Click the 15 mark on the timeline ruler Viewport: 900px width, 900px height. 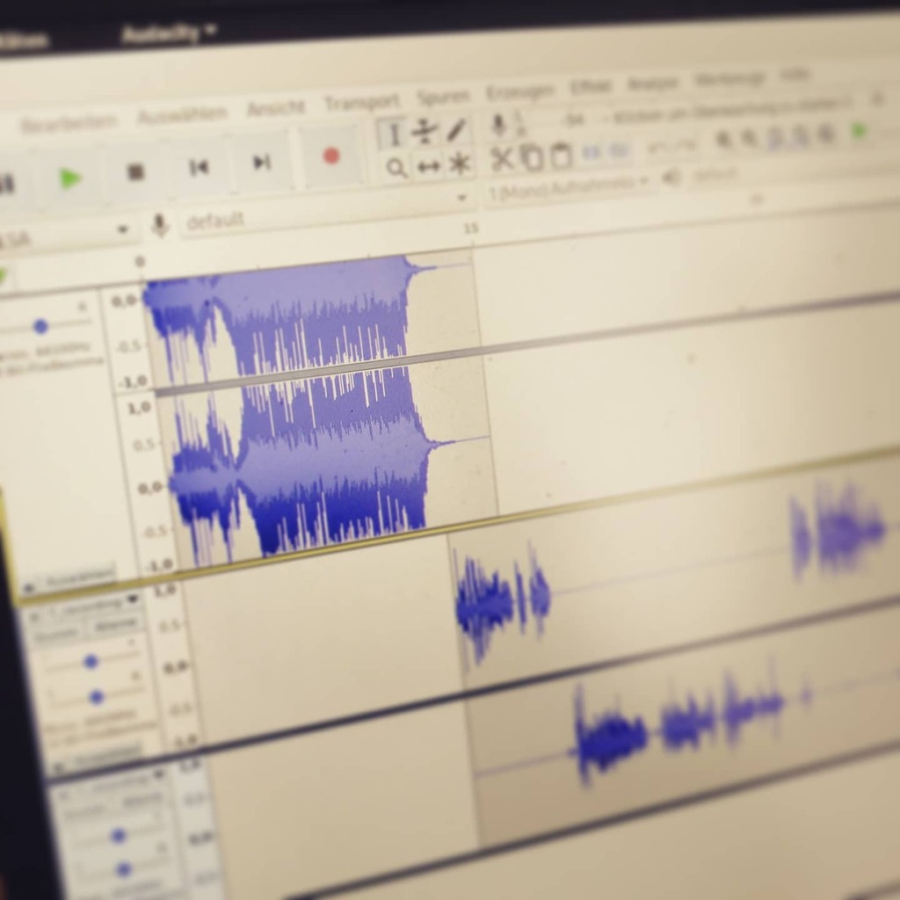coord(471,229)
